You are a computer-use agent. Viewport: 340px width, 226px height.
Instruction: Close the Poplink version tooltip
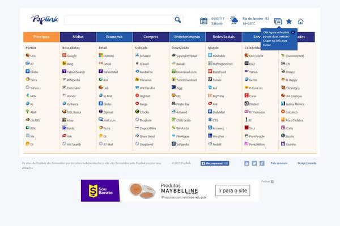(x=293, y=32)
